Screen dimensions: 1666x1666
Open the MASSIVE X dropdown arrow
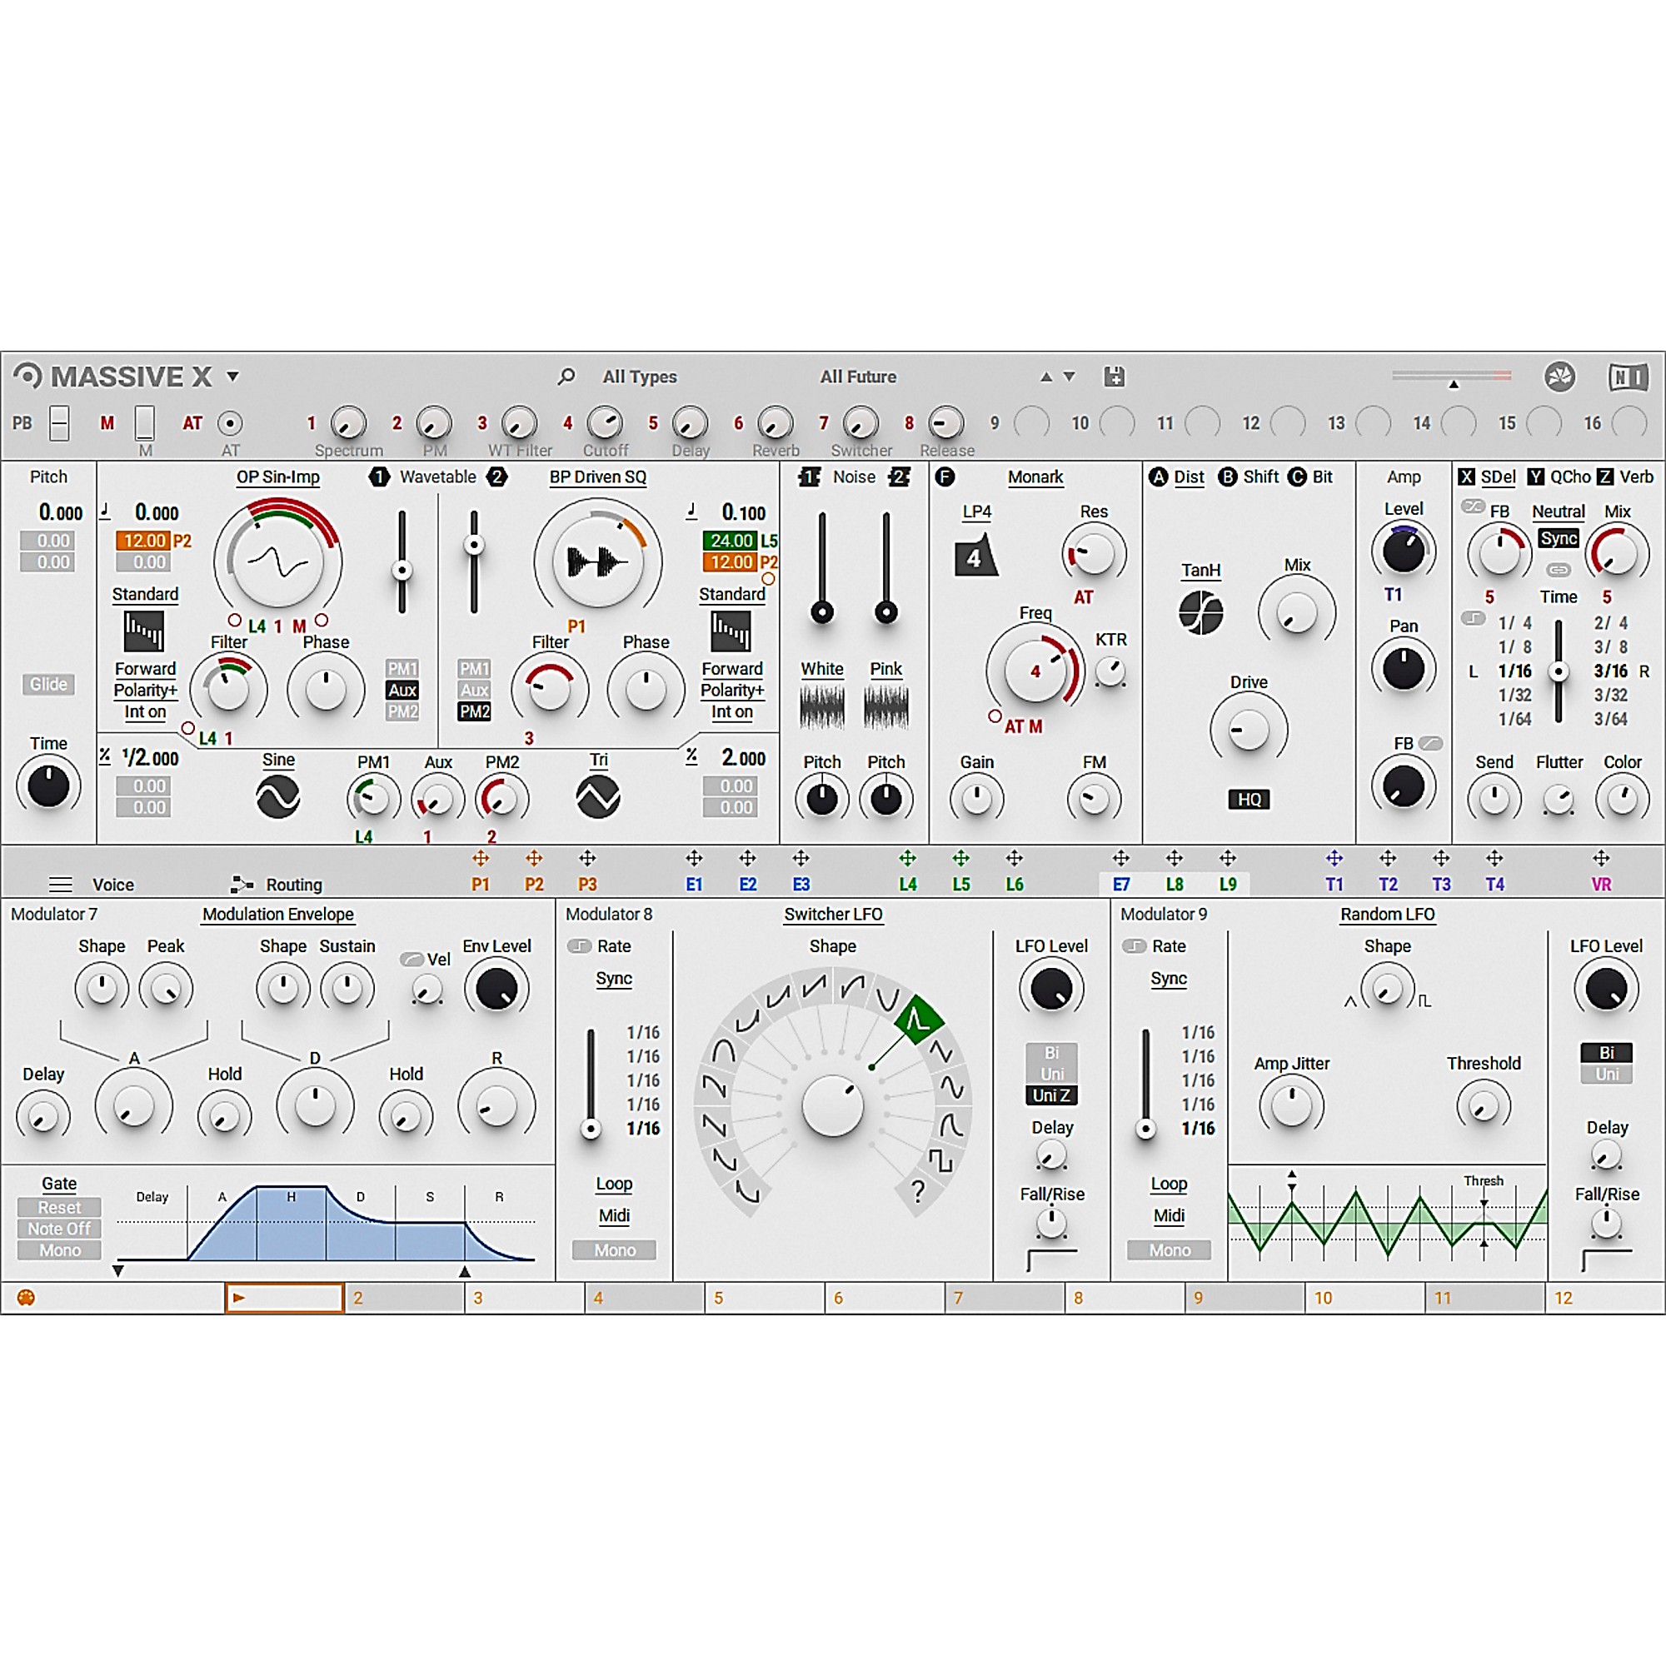click(232, 377)
